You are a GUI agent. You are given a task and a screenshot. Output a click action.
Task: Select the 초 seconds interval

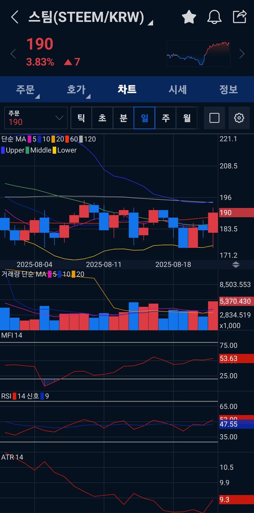102,118
